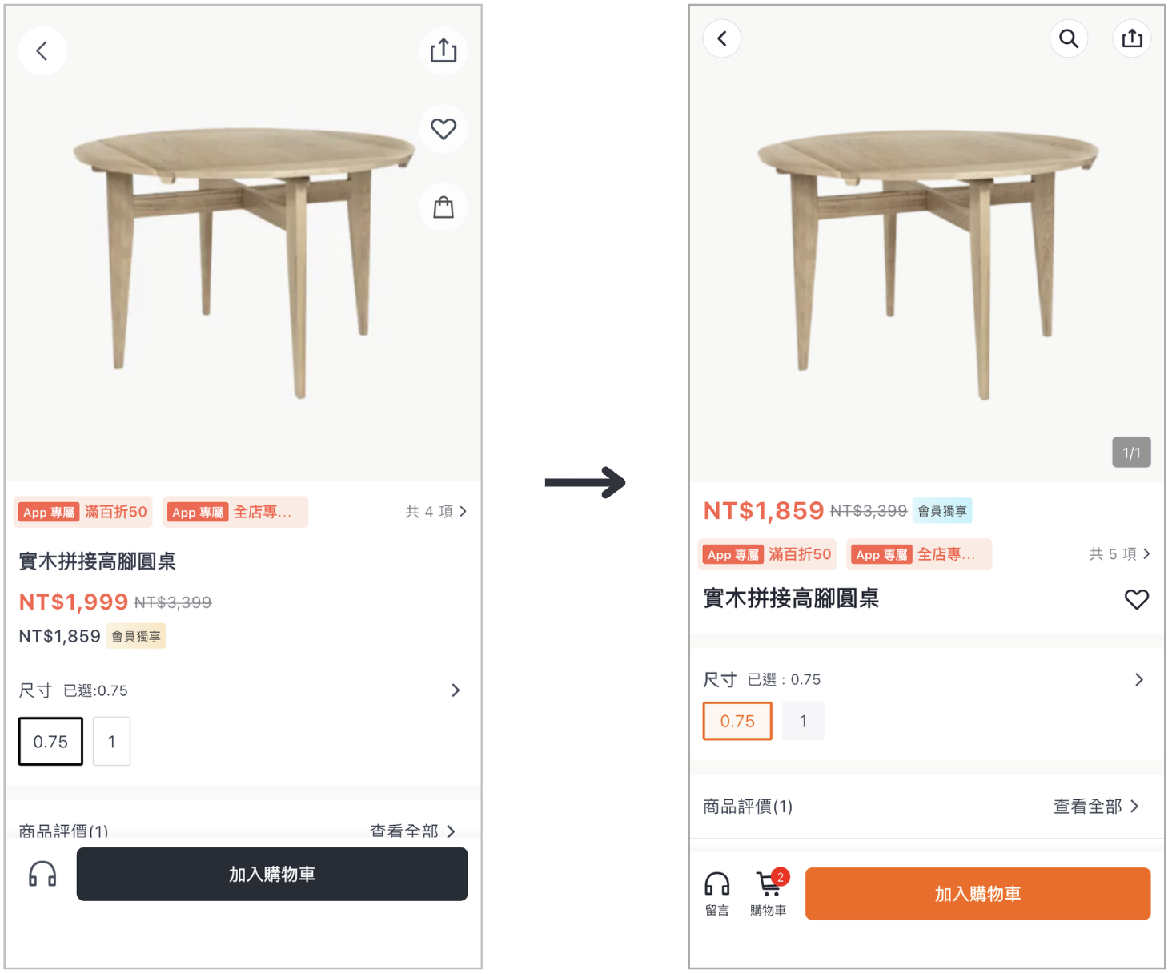Open the shopping bag icon on left screen
Screen dimensions: 1172x974
pyautogui.click(x=444, y=207)
